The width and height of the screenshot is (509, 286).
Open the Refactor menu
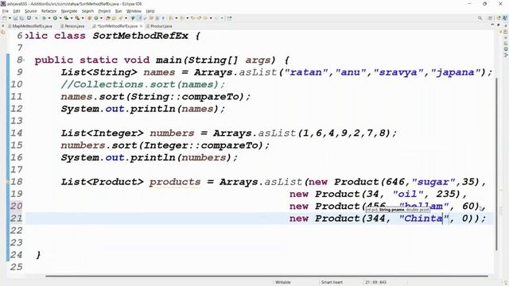point(49,11)
